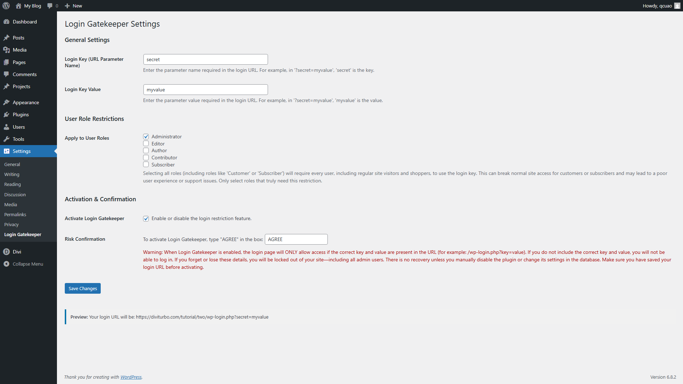683x384 pixels.
Task: Click the comments bubble icon in admin bar
Action: 50,6
